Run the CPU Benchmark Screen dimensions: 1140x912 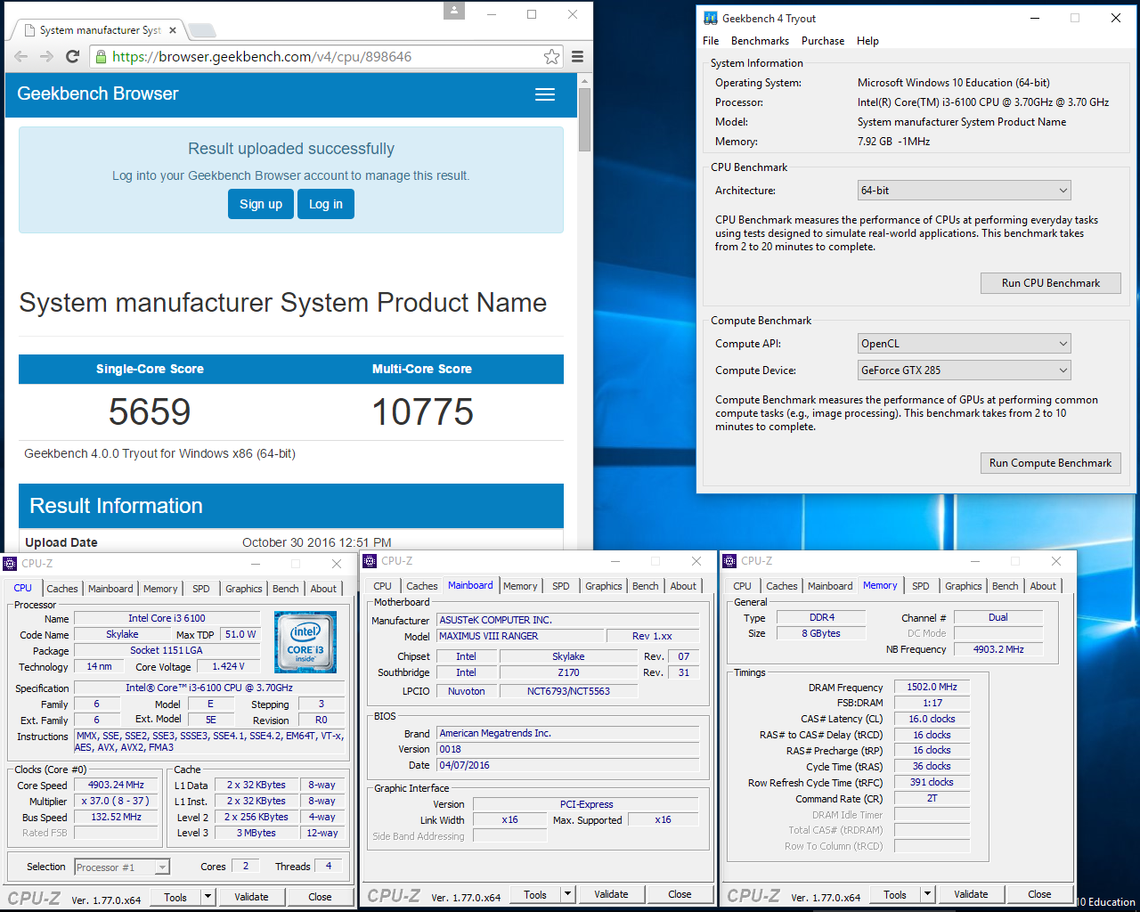point(1051,283)
